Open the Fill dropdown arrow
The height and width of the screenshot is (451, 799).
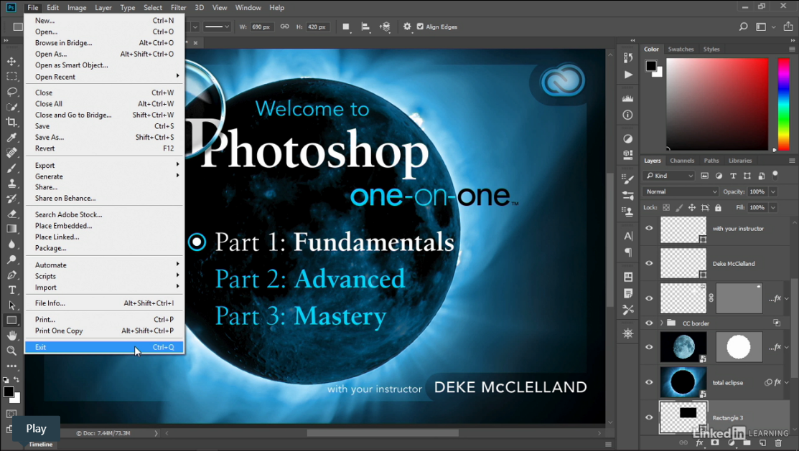point(773,207)
